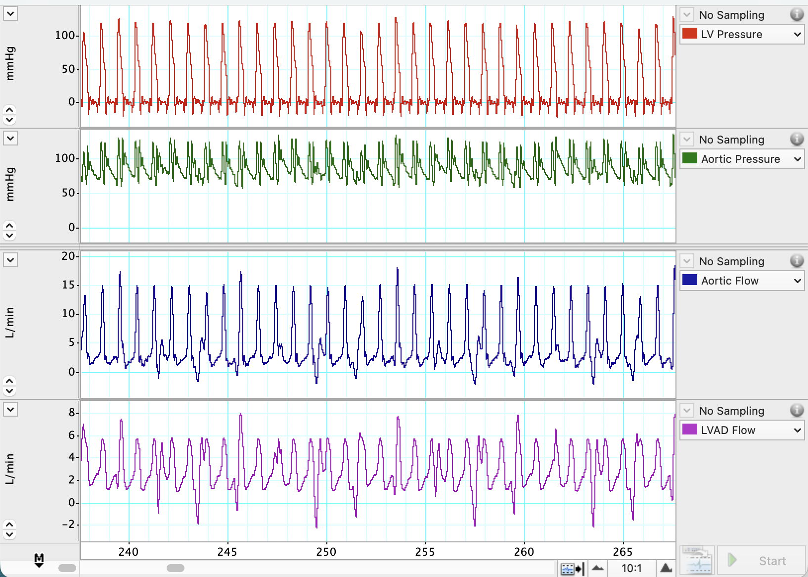Click the blue Aortic Flow color swatch

point(689,280)
